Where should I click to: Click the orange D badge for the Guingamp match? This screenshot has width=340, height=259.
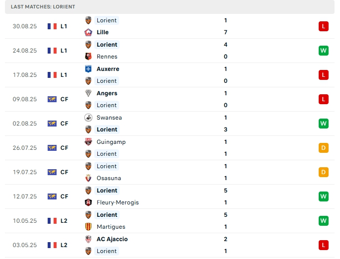coord(323,148)
